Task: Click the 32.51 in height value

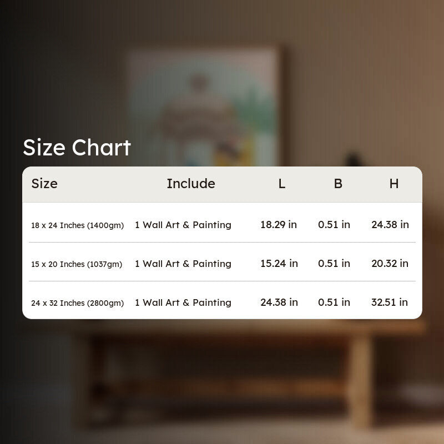Action: 390,302
